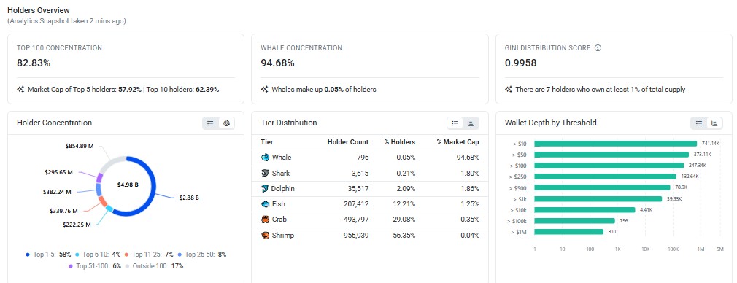Switch Wallet Depth by Threshold to chart view
737x283 pixels.
click(715, 123)
